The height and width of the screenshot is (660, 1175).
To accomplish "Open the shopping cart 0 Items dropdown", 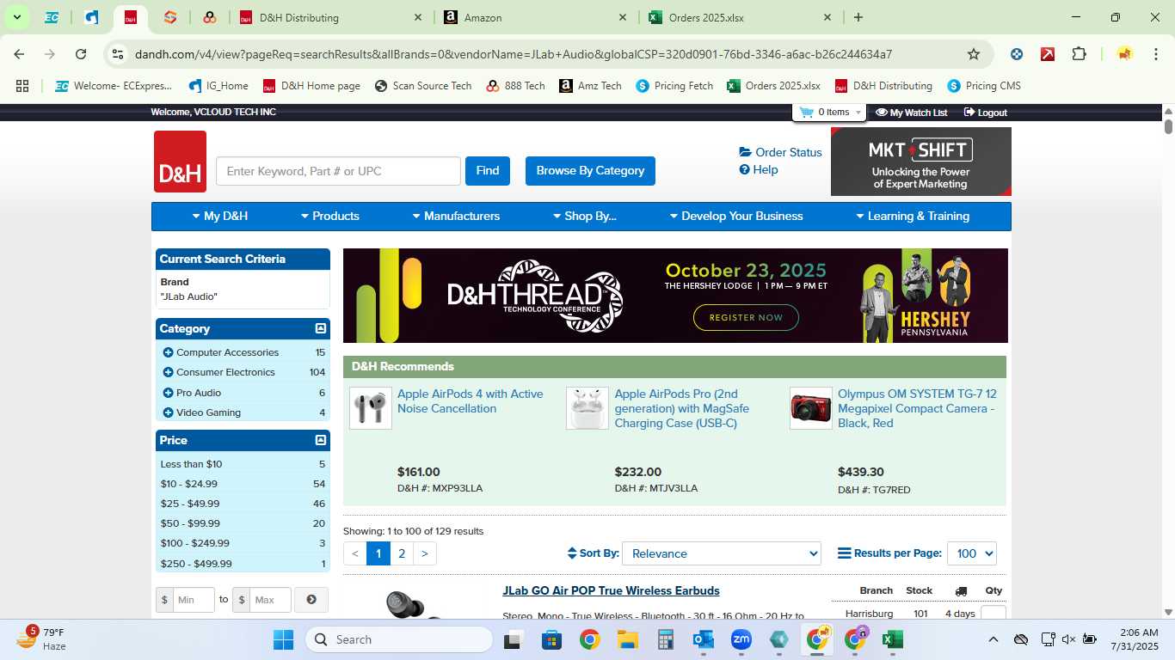I will pyautogui.click(x=830, y=113).
